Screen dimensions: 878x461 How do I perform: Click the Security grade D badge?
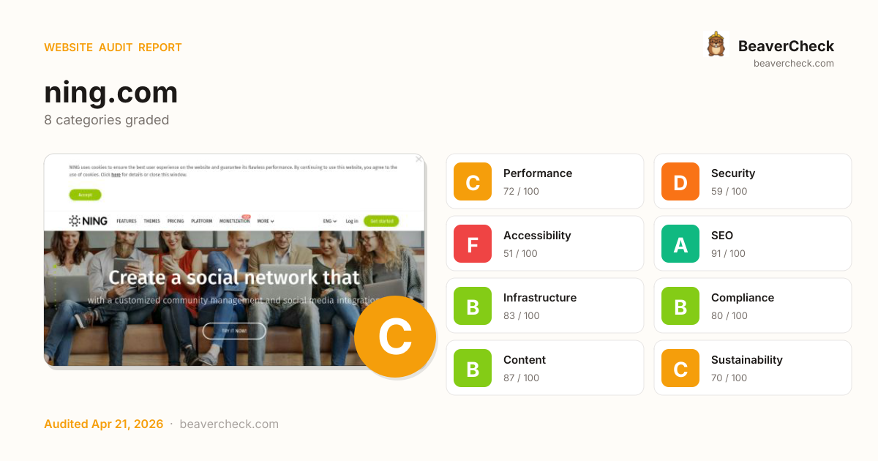680,181
